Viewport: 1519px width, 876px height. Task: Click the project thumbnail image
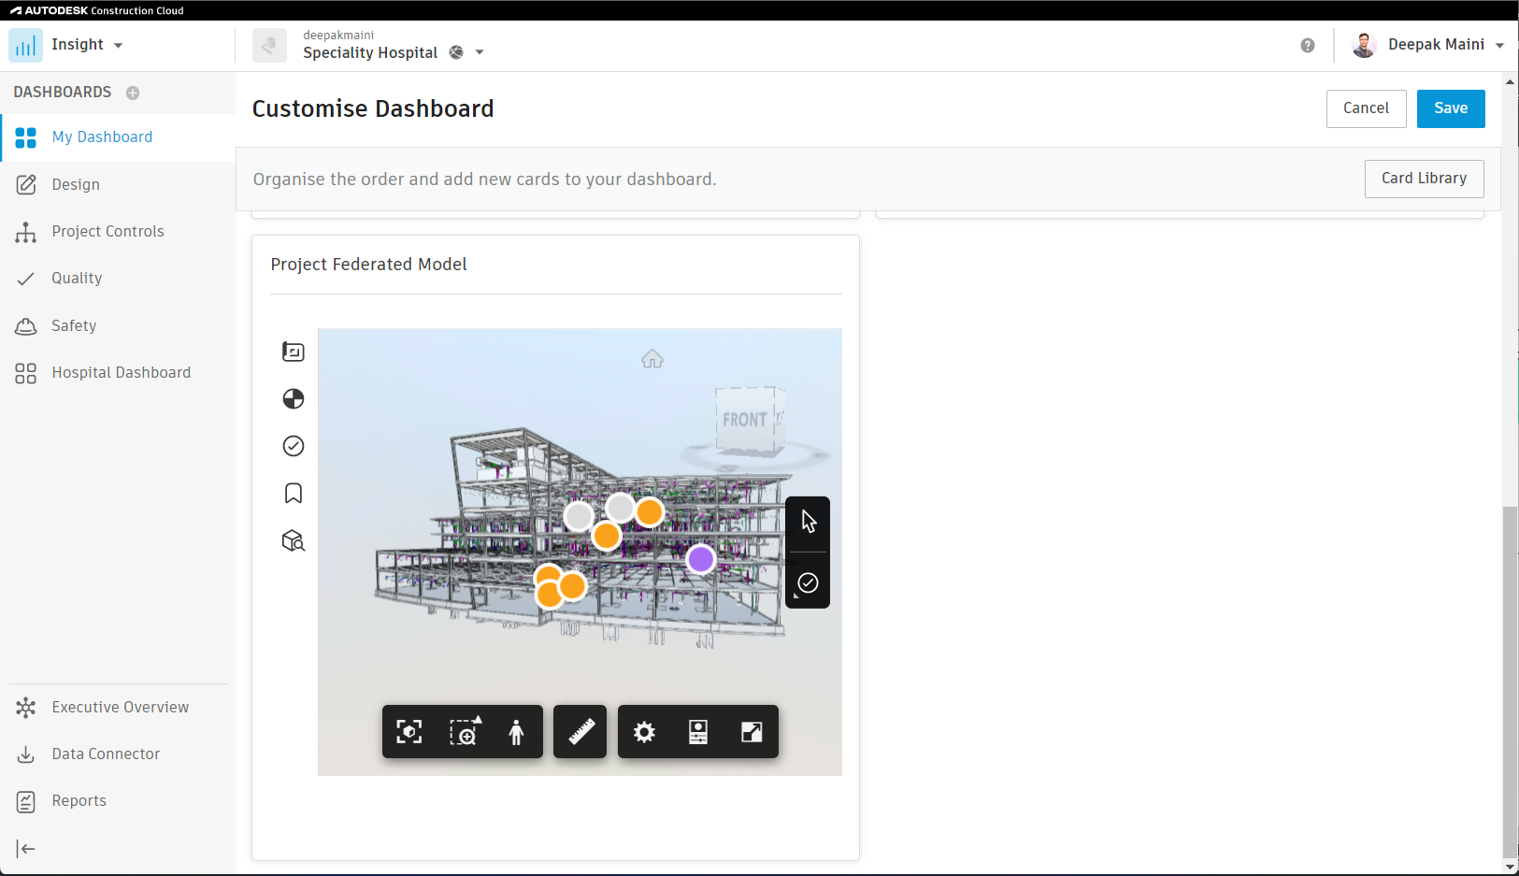click(269, 45)
